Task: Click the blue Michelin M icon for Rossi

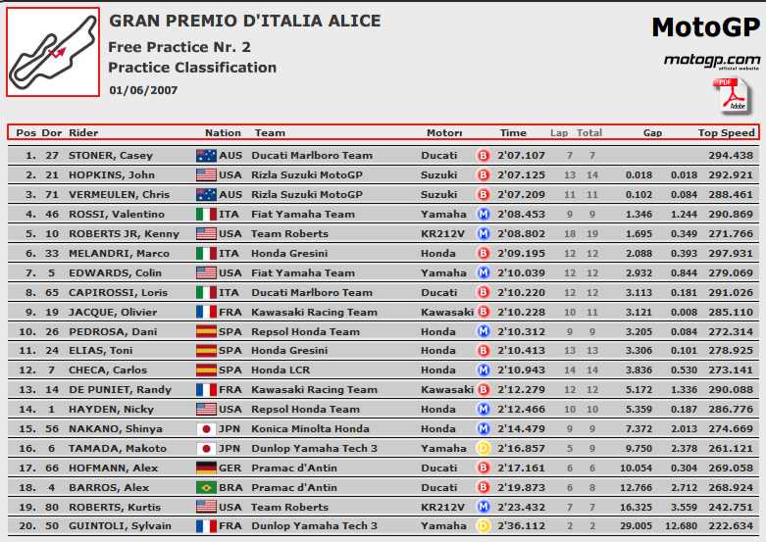Action: click(x=484, y=214)
